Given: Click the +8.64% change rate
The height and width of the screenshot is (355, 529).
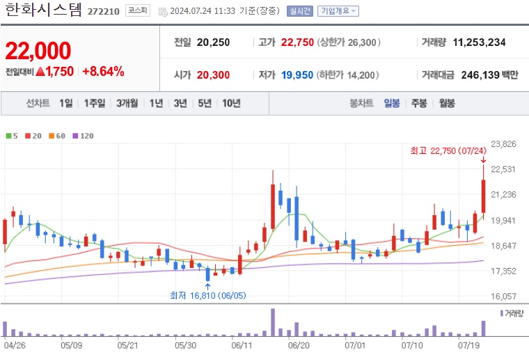Looking at the screenshot, I should (103, 71).
